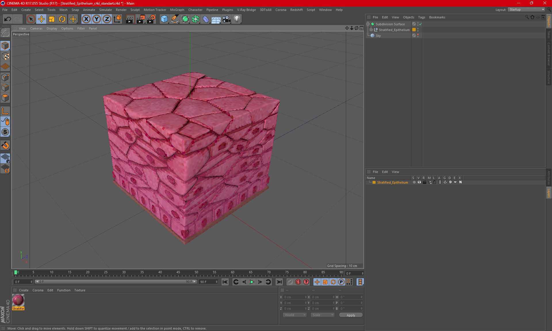552x331 pixels.
Task: Open the Simulate menu
Action: pyautogui.click(x=106, y=10)
